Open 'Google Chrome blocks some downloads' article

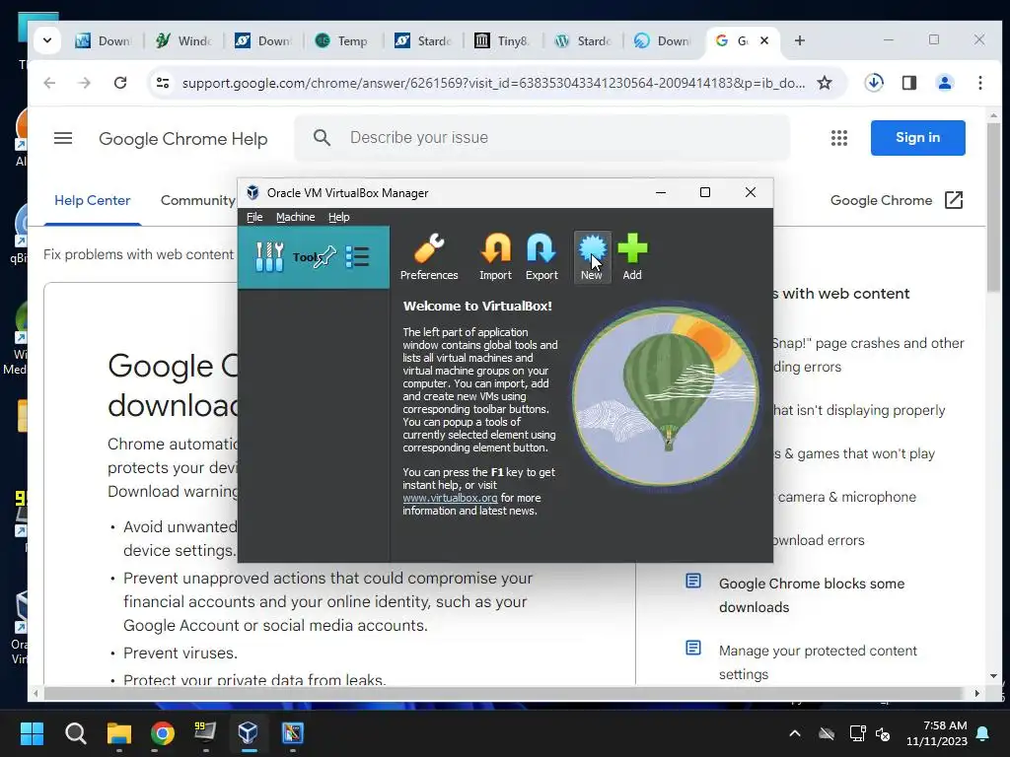click(x=812, y=595)
